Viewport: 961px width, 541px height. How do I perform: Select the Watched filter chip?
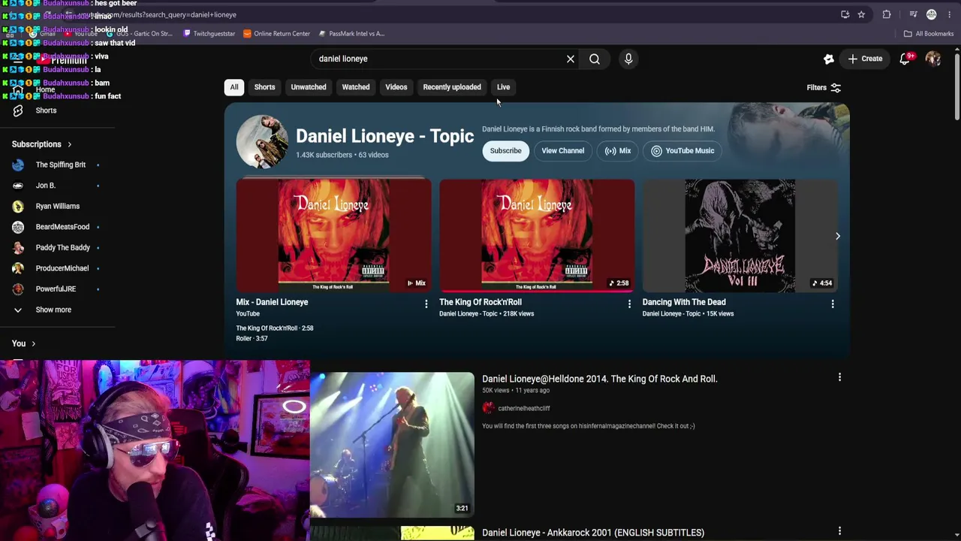[356, 87]
